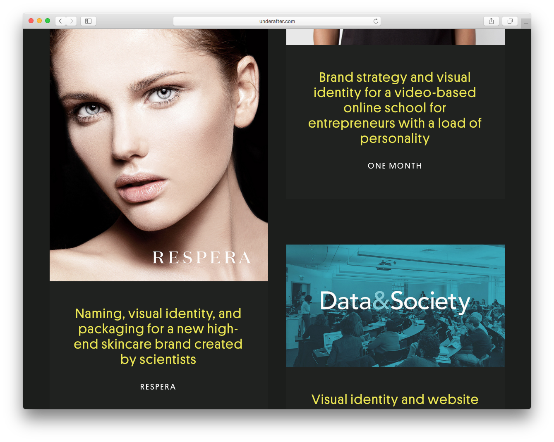Open a new tab with plus button
The height and width of the screenshot is (442, 554).
click(x=526, y=24)
